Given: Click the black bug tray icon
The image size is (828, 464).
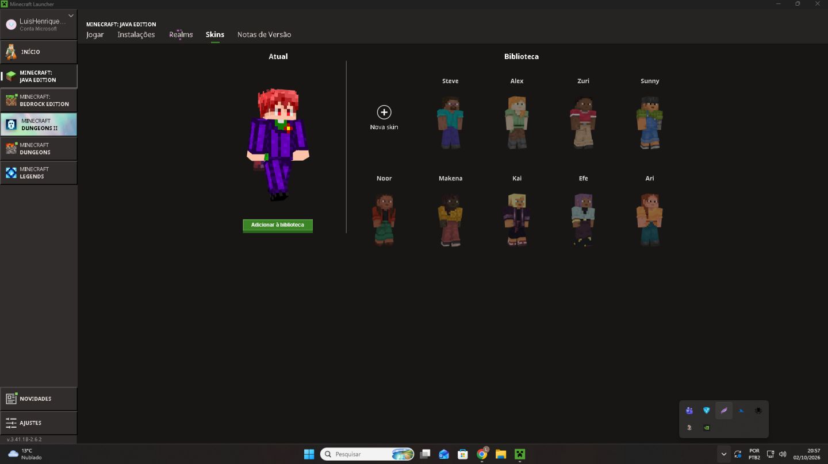Looking at the screenshot, I should pos(758,411).
